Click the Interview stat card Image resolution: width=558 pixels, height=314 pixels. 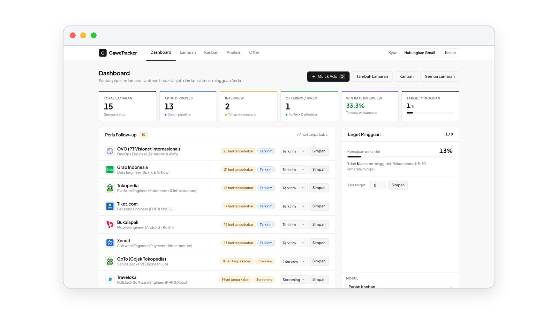pyautogui.click(x=249, y=106)
